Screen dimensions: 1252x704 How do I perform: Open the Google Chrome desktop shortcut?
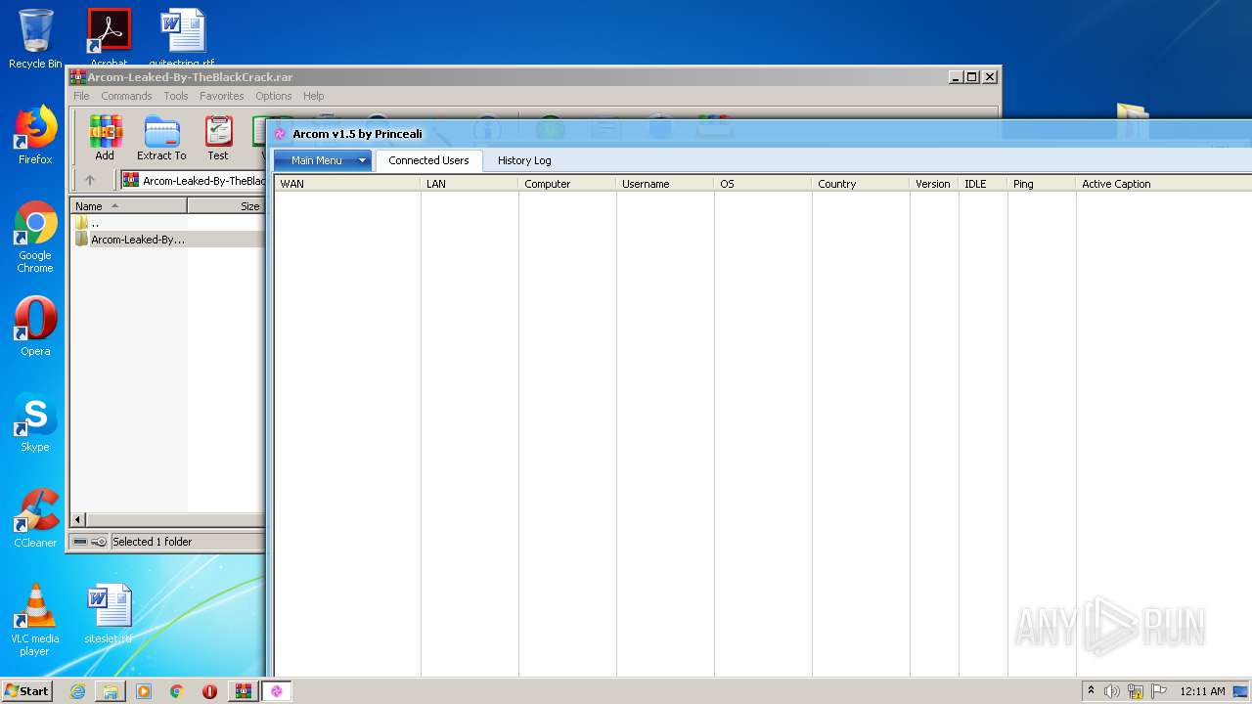35,237
